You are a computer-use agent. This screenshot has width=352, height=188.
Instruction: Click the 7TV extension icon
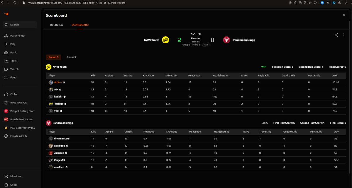pos(334,3)
